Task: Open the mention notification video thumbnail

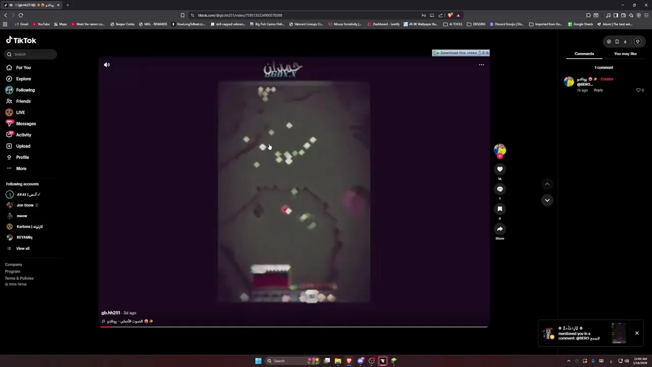Action: (619, 333)
